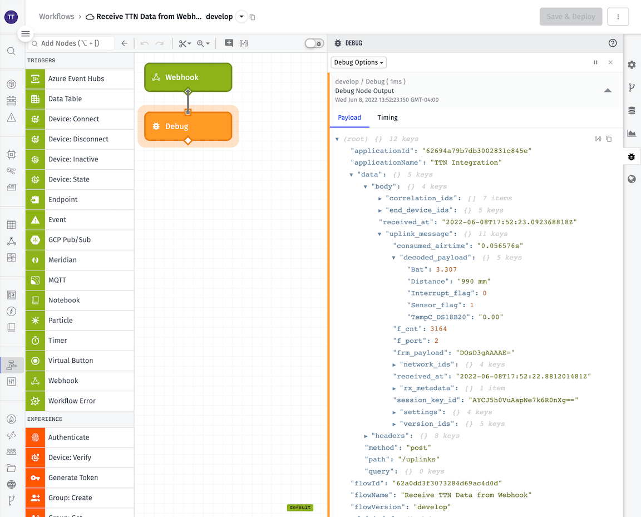The height and width of the screenshot is (517, 641).
Task: Select the Payload tab
Action: tap(349, 117)
